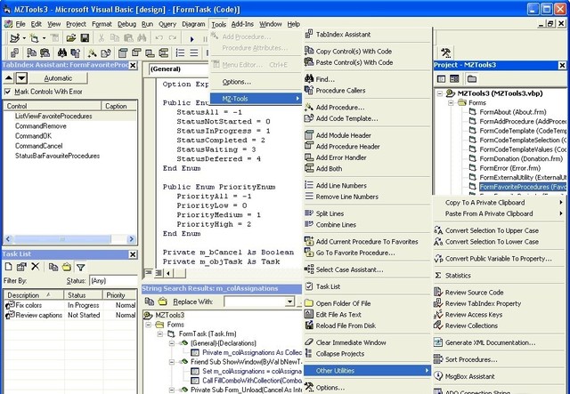Toggle Mark Controls With Error checkbox
This screenshot has width=570, height=394.
[x=8, y=92]
